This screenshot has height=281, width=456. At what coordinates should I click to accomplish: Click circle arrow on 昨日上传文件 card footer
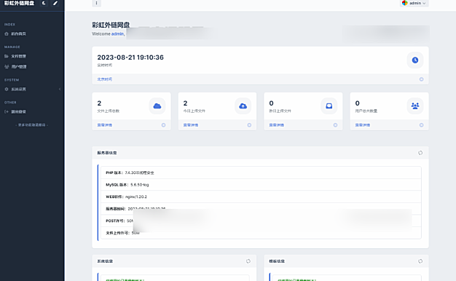pyautogui.click(x=335, y=125)
